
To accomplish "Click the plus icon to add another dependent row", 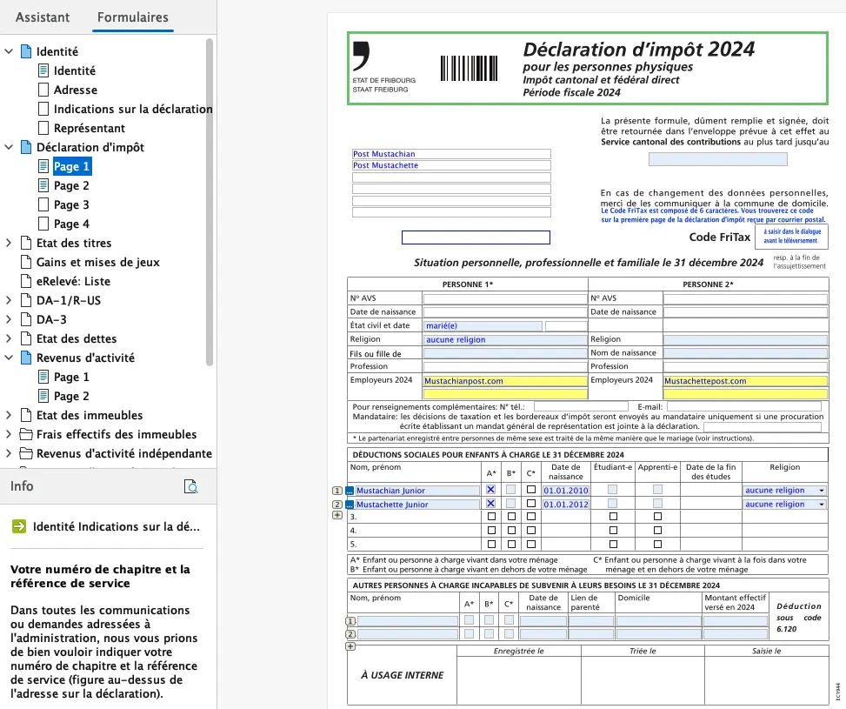I will [336, 515].
